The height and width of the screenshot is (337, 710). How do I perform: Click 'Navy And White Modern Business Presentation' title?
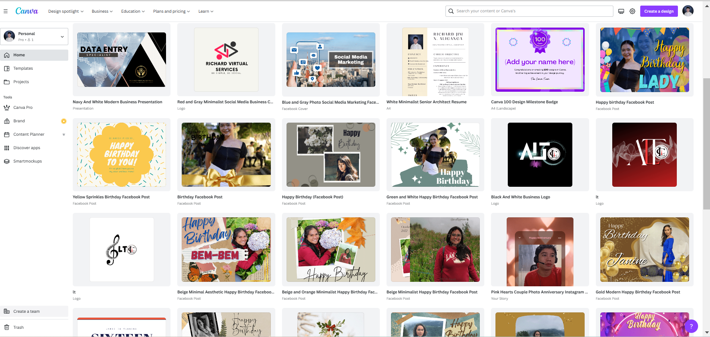pyautogui.click(x=118, y=102)
